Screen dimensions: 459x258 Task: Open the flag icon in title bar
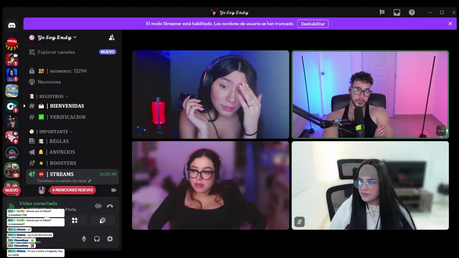(x=382, y=12)
